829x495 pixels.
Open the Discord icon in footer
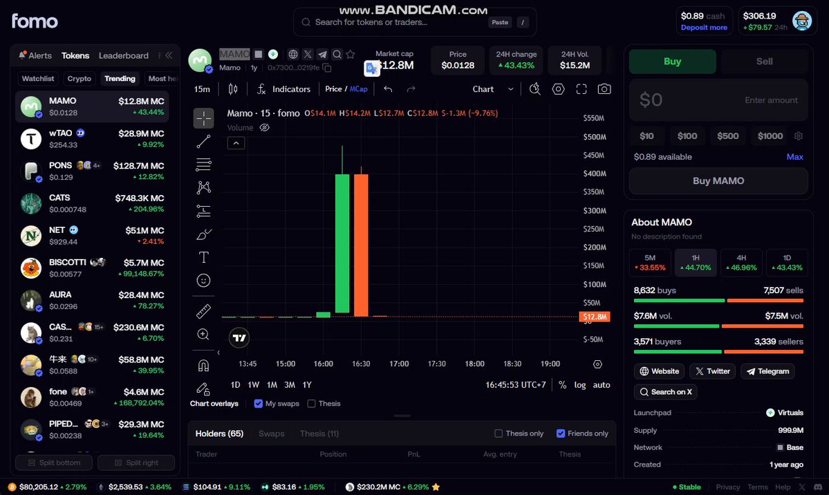click(818, 487)
